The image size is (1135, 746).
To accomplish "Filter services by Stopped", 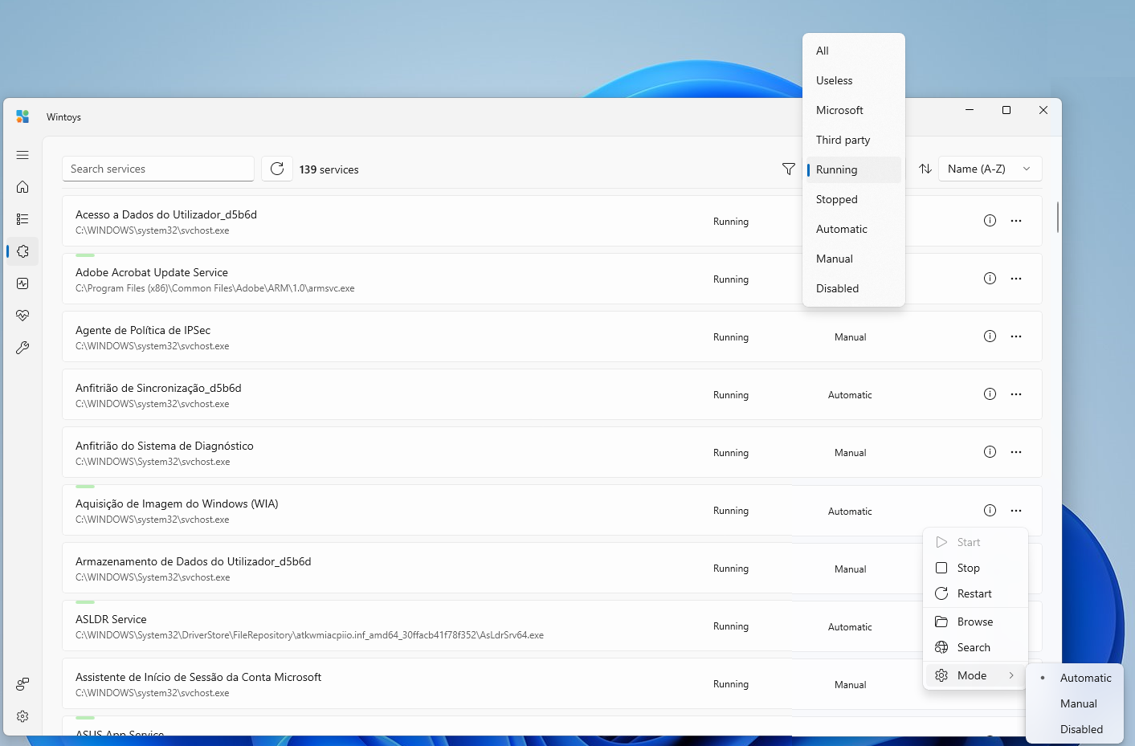I will (854, 199).
